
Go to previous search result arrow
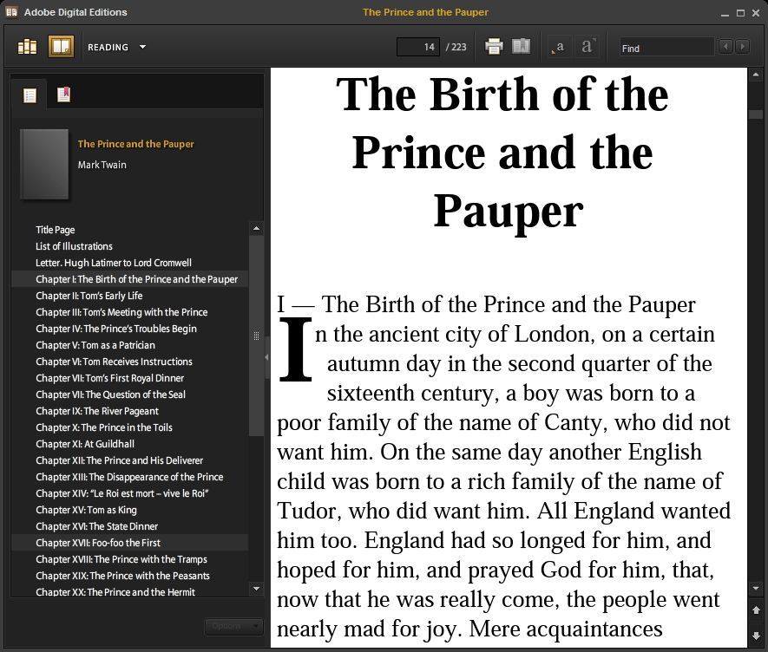pyautogui.click(x=725, y=47)
